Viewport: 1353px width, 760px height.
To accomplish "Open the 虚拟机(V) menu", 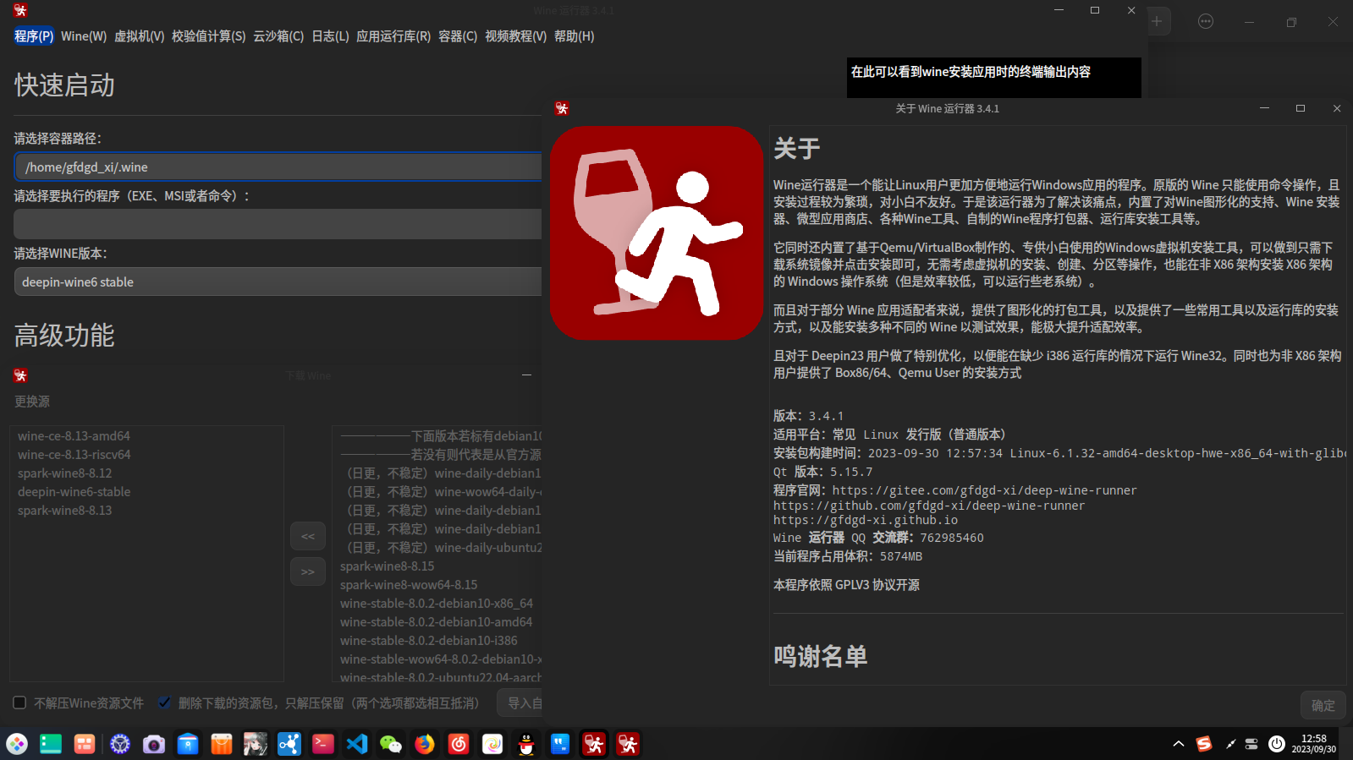I will [140, 36].
